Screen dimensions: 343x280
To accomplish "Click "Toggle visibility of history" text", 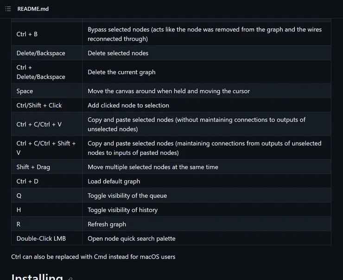I will [122, 210].
